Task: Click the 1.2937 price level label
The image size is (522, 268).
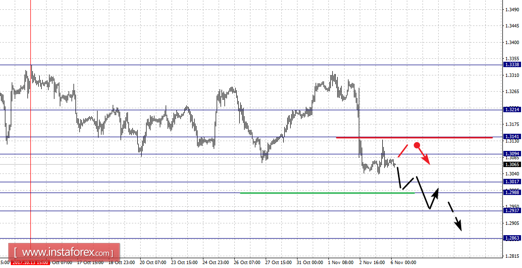Action: pos(512,211)
